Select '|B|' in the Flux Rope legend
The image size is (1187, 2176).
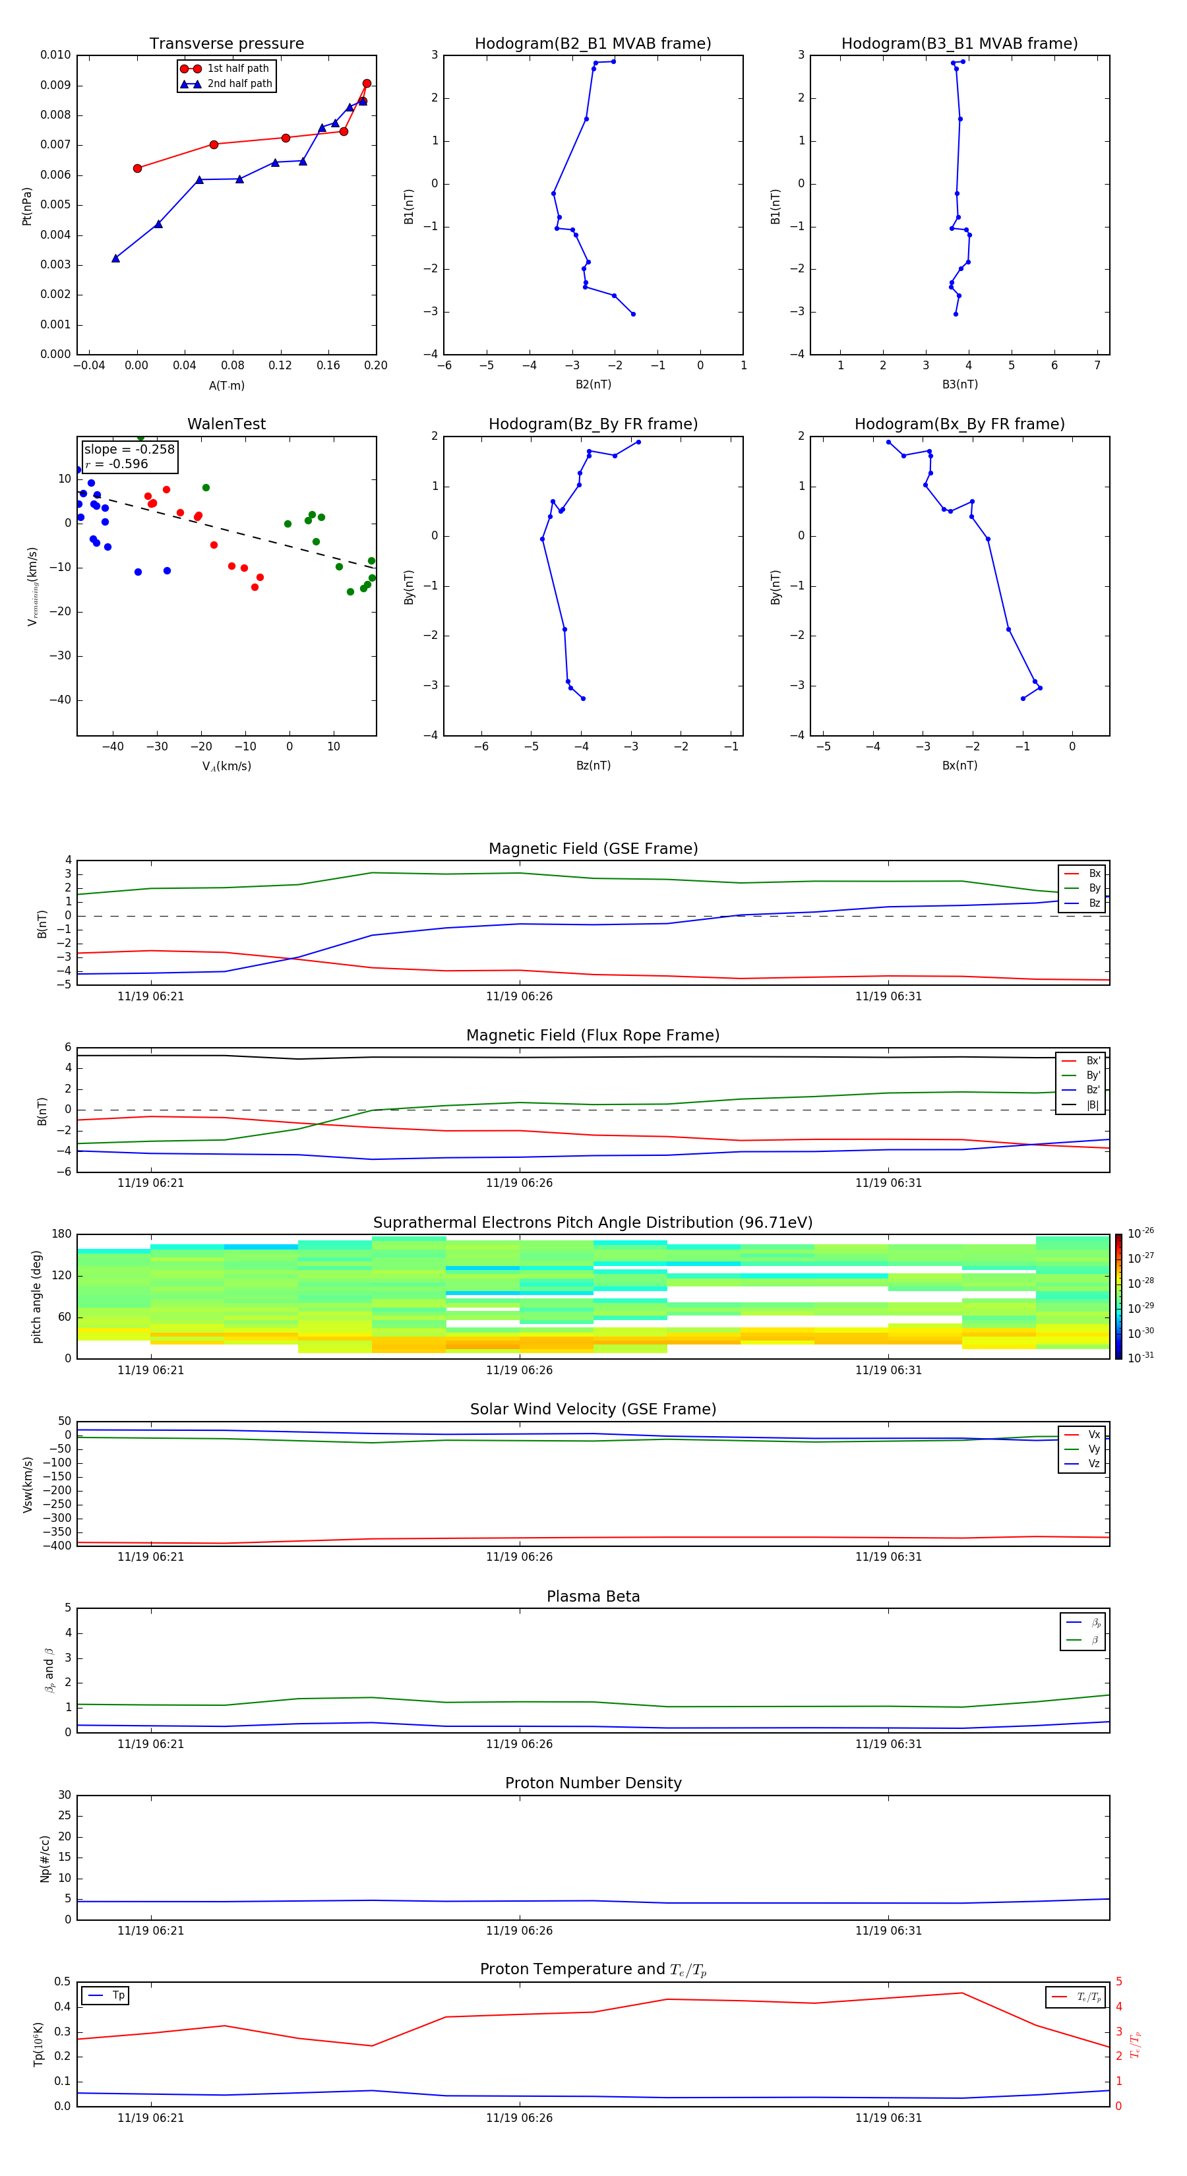click(x=1081, y=1105)
